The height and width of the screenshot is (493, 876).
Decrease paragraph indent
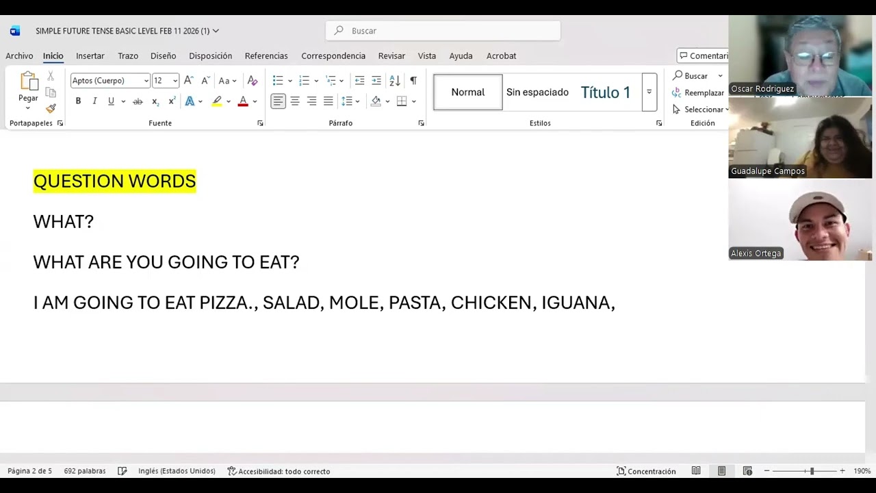pyautogui.click(x=359, y=81)
